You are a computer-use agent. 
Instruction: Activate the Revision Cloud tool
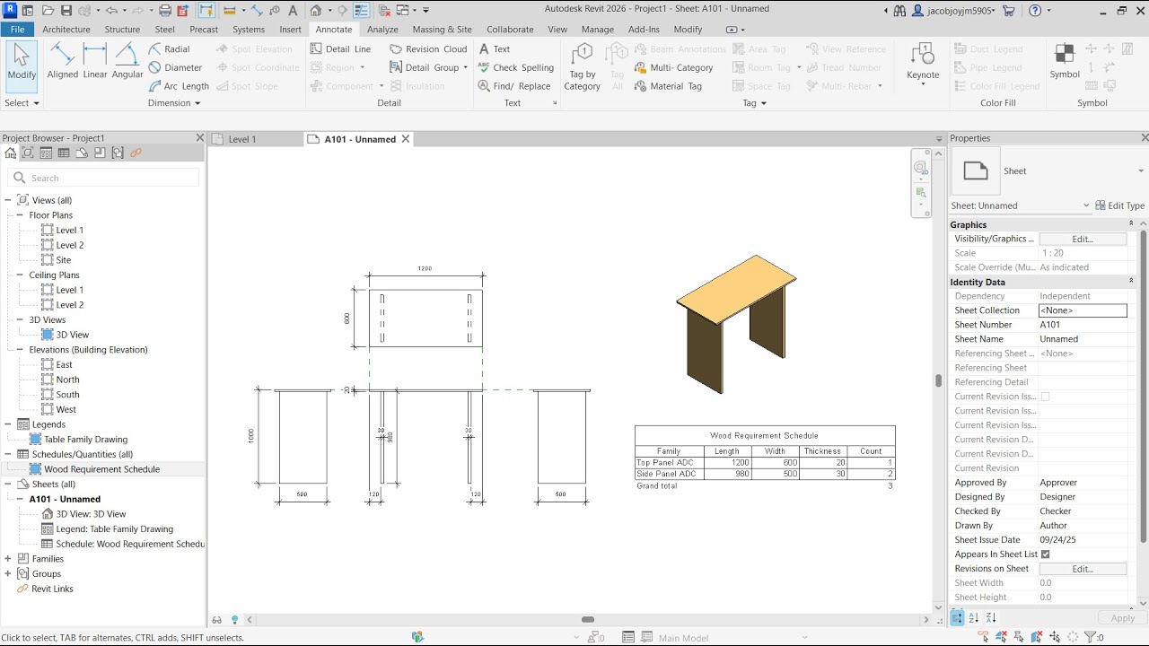tap(429, 49)
